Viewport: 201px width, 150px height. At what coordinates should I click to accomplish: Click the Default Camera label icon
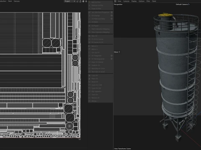(189, 4)
